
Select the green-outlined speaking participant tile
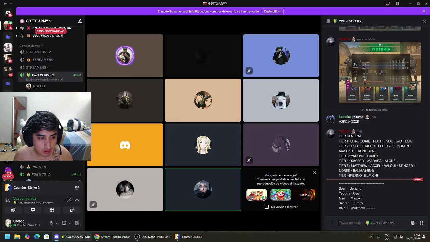pyautogui.click(x=203, y=190)
